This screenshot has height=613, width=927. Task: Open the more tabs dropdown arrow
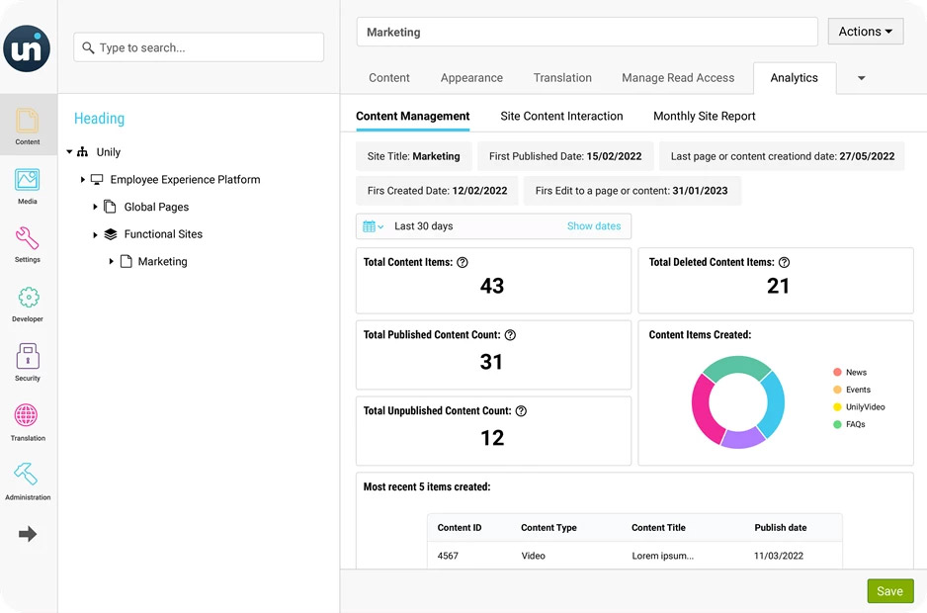coord(861,78)
